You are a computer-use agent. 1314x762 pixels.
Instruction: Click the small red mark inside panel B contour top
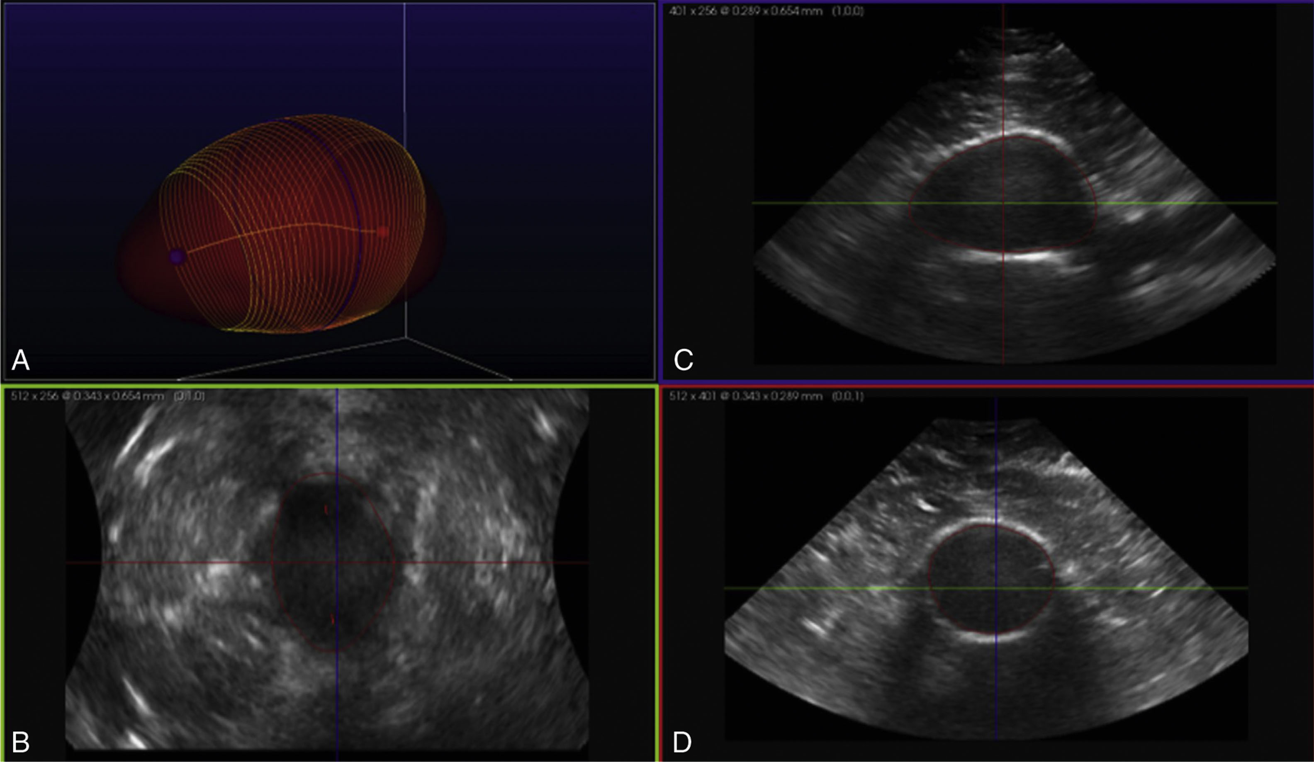pos(326,508)
